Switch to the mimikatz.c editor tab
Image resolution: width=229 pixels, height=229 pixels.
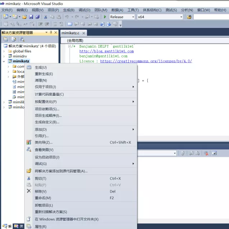point(70,33)
